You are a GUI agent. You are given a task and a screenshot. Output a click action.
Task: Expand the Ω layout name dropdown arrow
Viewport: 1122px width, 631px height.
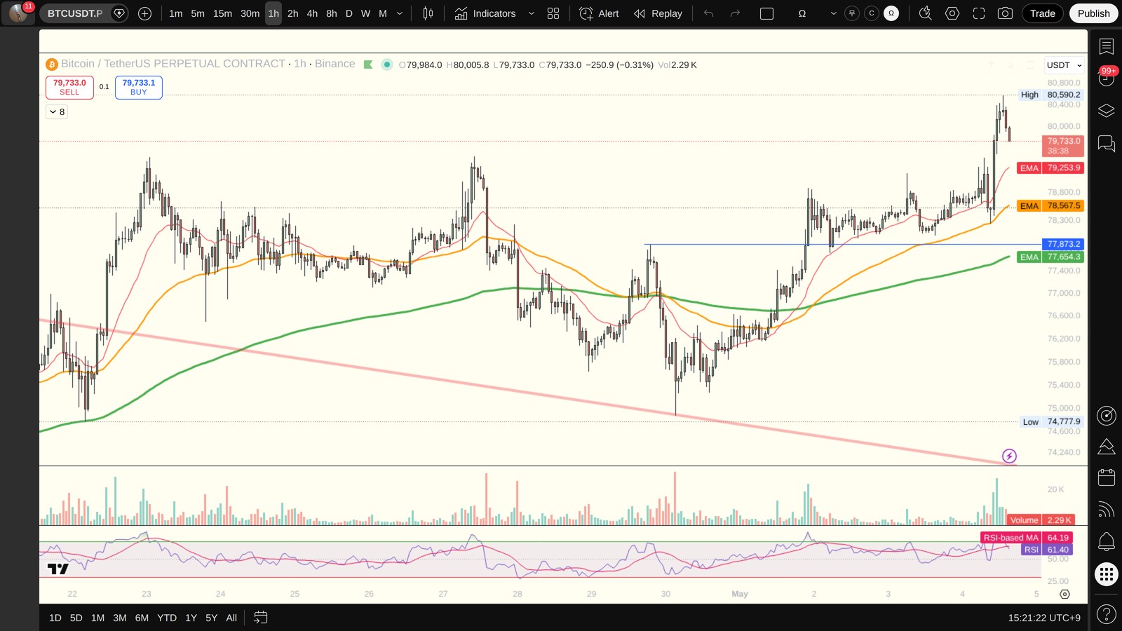833,13
